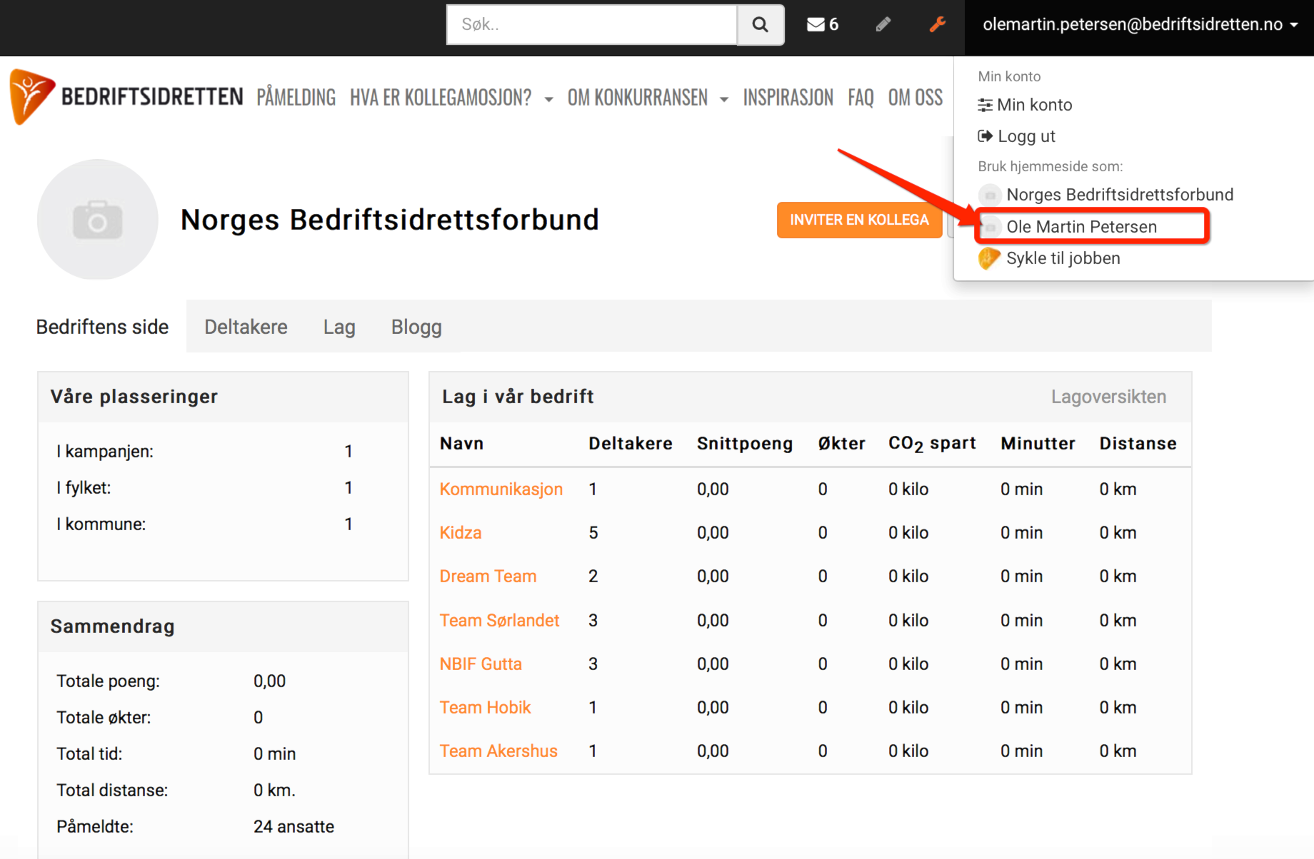1314x859 pixels.
Task: Click the Økter column header
Action: 841,444
